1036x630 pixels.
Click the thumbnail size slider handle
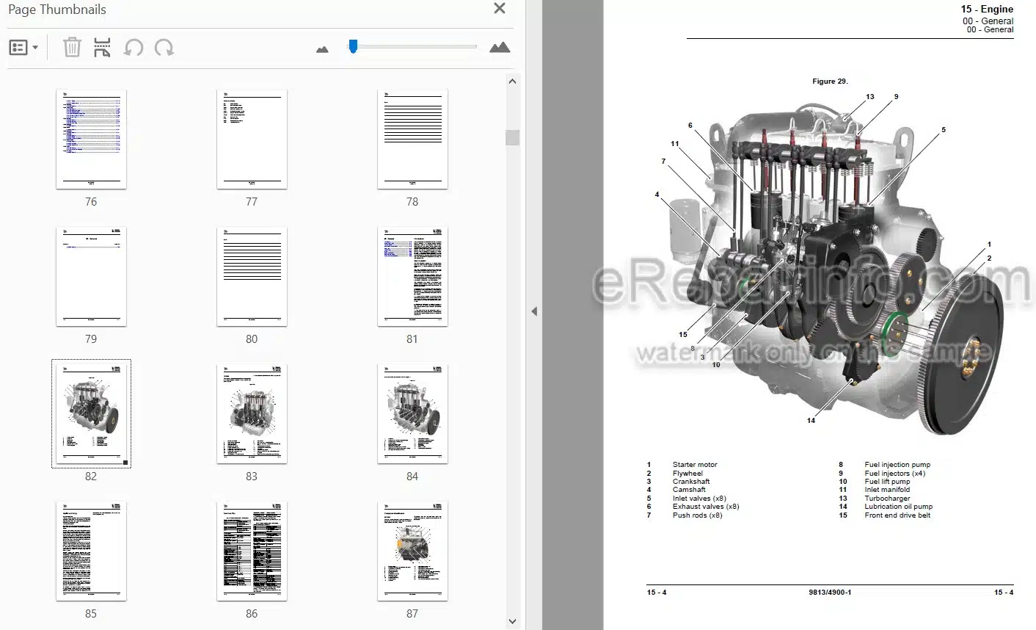(x=353, y=46)
